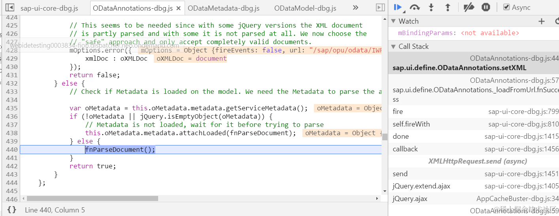Add a new watch expression
The width and height of the screenshot is (559, 216).
pos(542,21)
